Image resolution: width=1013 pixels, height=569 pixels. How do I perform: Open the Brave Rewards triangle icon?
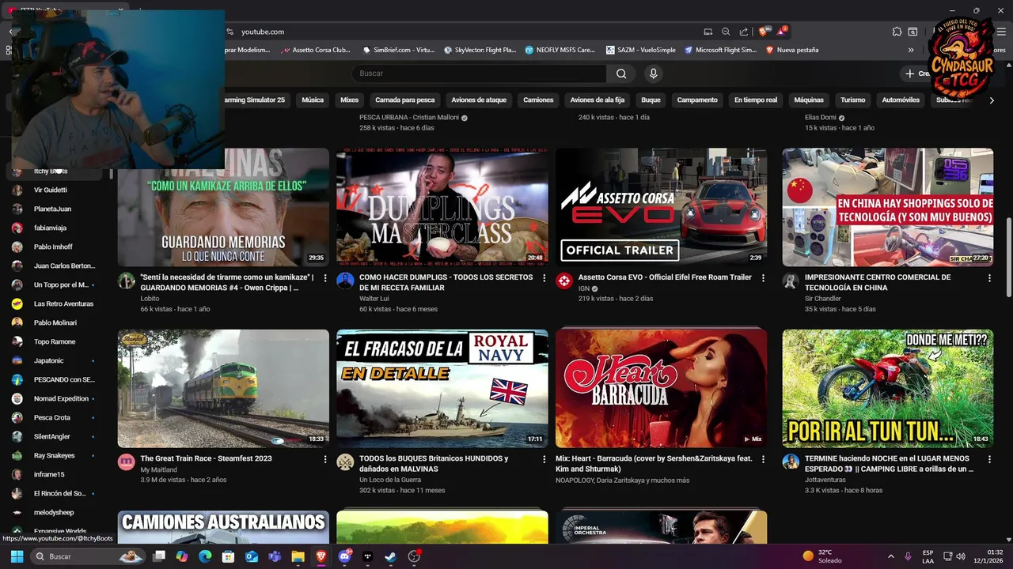pyautogui.click(x=782, y=32)
